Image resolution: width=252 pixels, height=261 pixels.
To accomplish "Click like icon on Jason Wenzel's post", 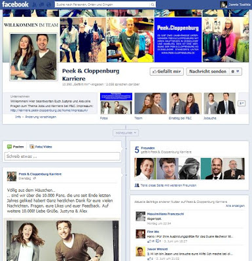I will (x=150, y=258).
